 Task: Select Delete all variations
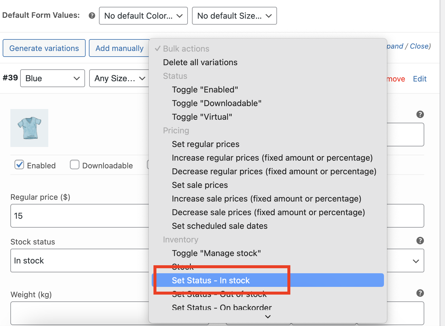pos(200,62)
